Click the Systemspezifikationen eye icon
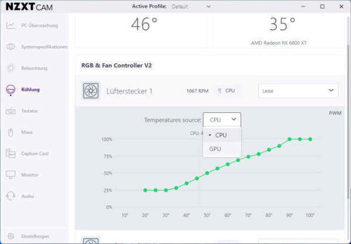 point(11,47)
